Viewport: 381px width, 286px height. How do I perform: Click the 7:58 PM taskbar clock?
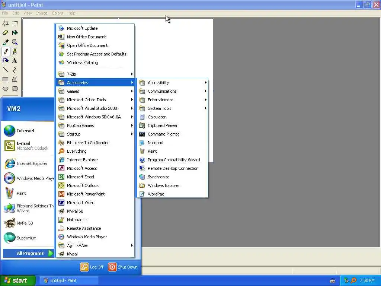[x=367, y=280]
